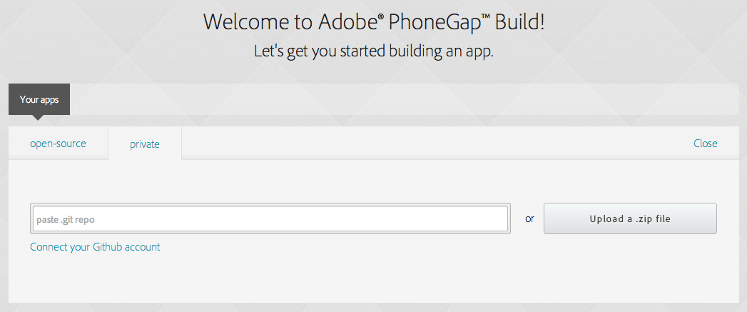Click the "or" label beside the upload button
The image size is (747, 312).
pos(529,219)
